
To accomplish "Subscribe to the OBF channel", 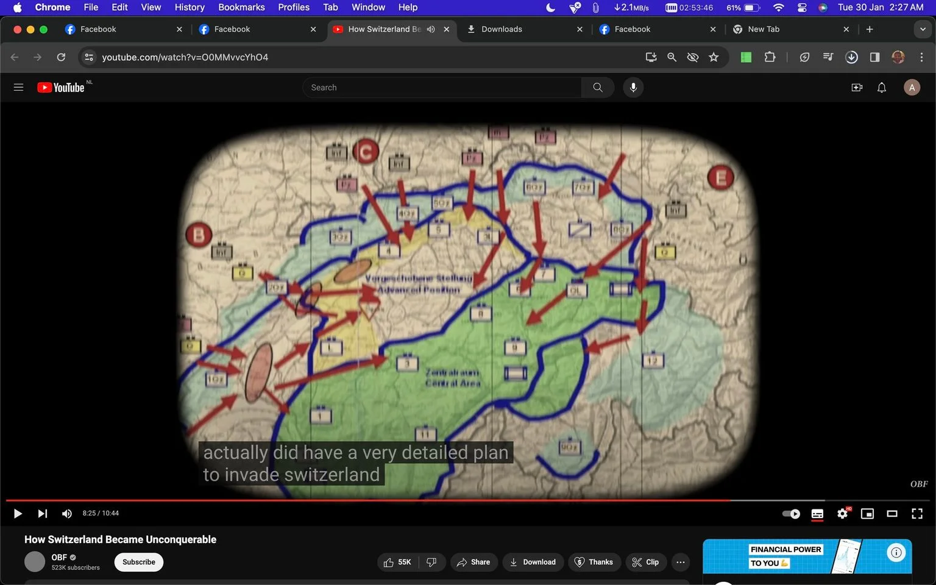I will click(x=139, y=562).
